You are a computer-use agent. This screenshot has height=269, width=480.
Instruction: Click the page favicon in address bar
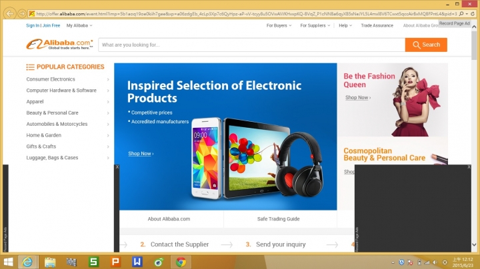tap(31, 13)
